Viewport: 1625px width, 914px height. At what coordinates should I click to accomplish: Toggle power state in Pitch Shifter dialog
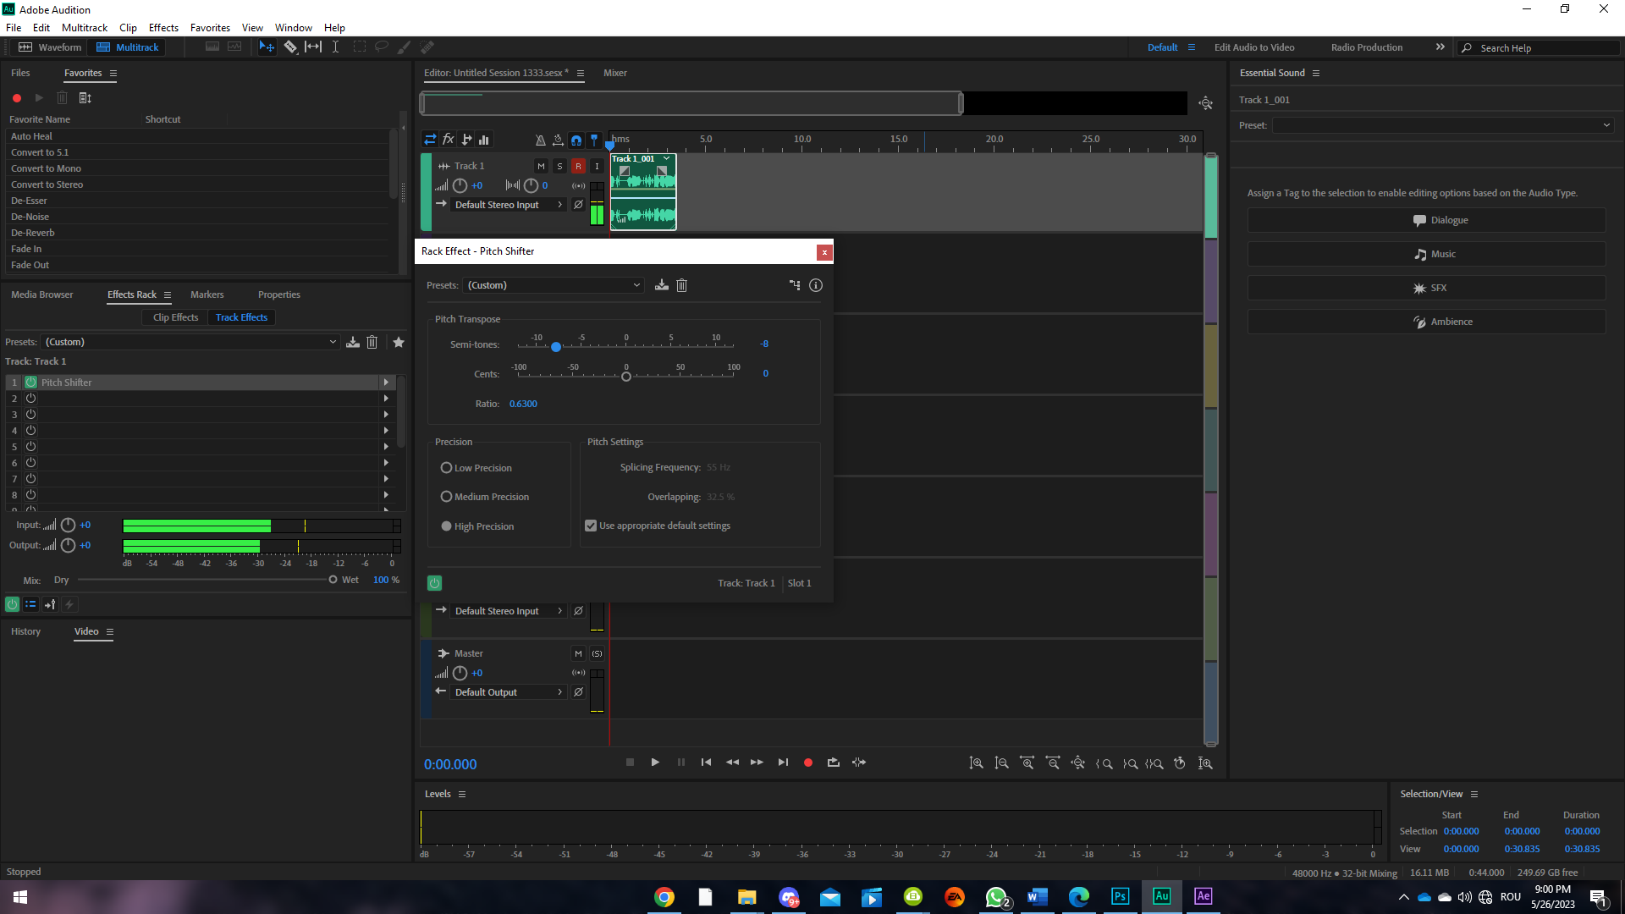(x=435, y=583)
